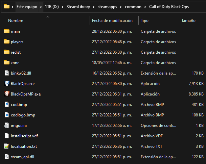
Task: Sort by Fecha de modificación column header
Action: tap(112, 21)
